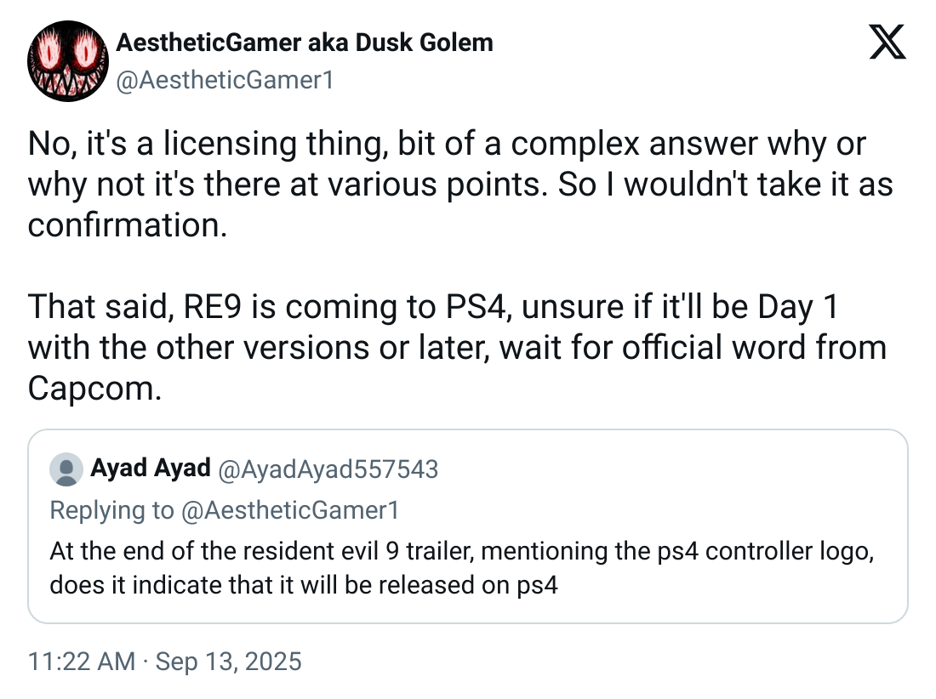Click the @AestheticGamer1 handle below display name
Screen dimensions: 936x699
pyautogui.click(x=224, y=80)
